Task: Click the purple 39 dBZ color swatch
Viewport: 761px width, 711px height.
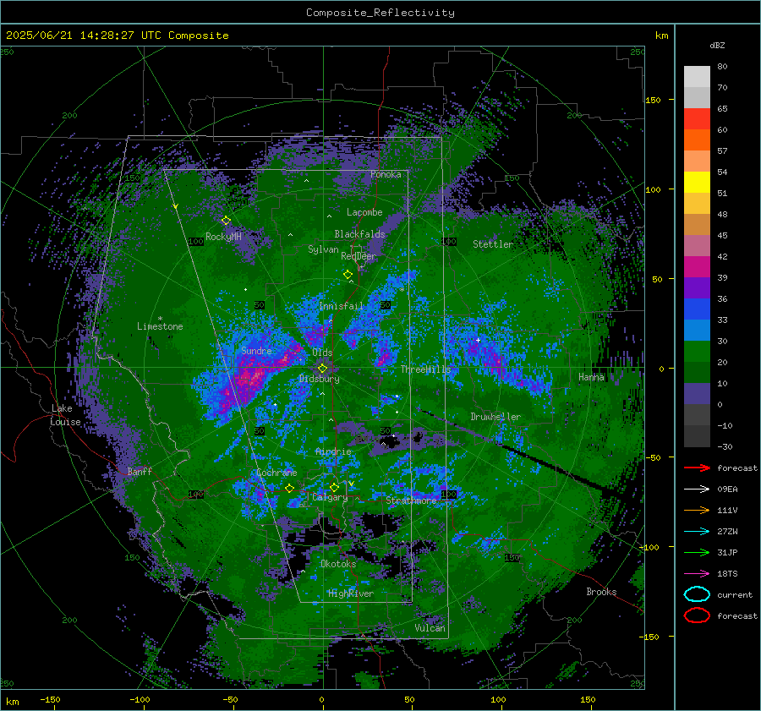Action: point(697,288)
